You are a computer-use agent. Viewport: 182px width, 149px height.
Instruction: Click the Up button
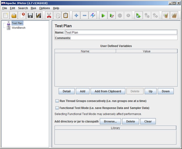click(151, 91)
